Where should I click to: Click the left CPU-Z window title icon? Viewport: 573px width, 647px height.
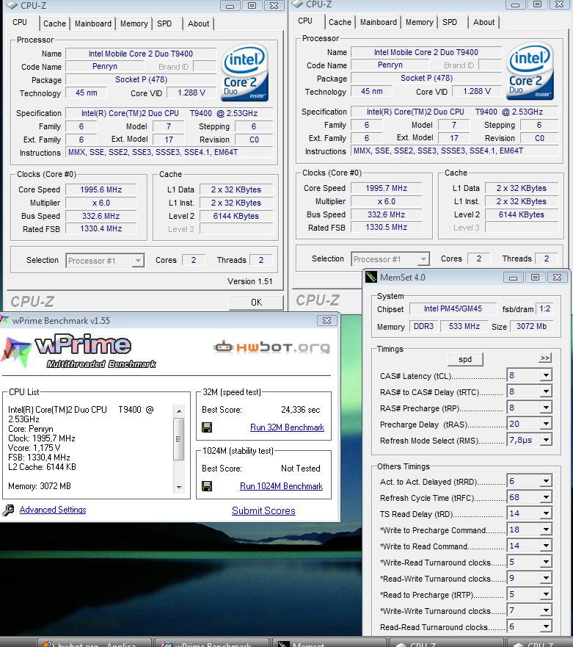point(12,5)
